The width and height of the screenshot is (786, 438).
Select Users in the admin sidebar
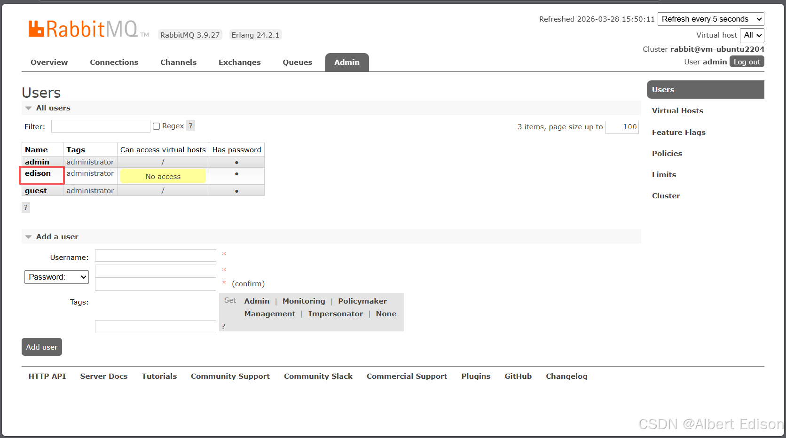coord(705,89)
